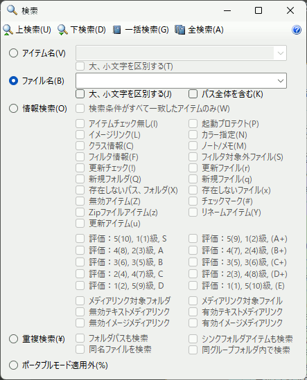Check 同グループフォルダ内で検索 option

[x=193, y=350]
